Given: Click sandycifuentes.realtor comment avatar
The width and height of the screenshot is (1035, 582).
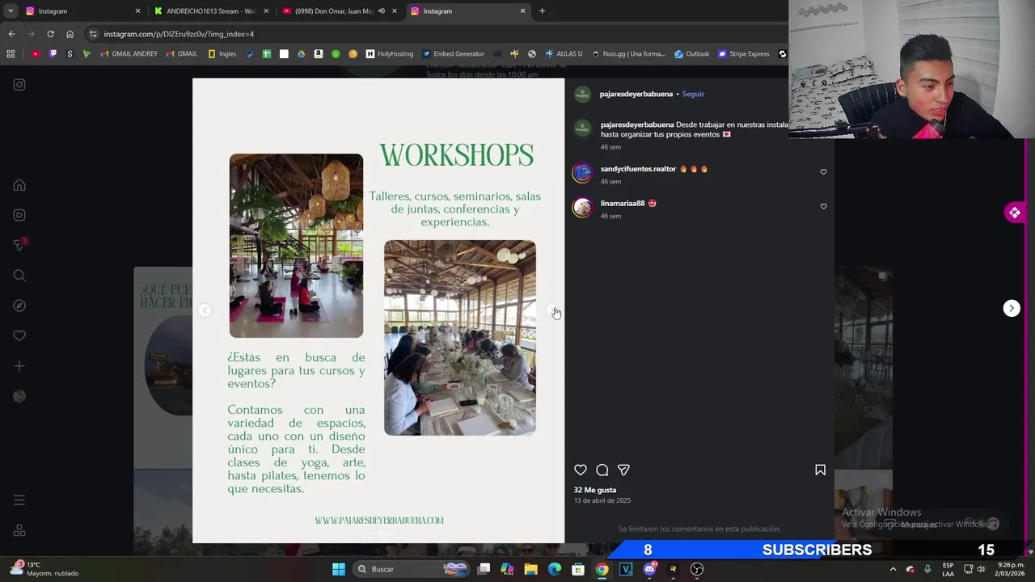Looking at the screenshot, I should (582, 172).
